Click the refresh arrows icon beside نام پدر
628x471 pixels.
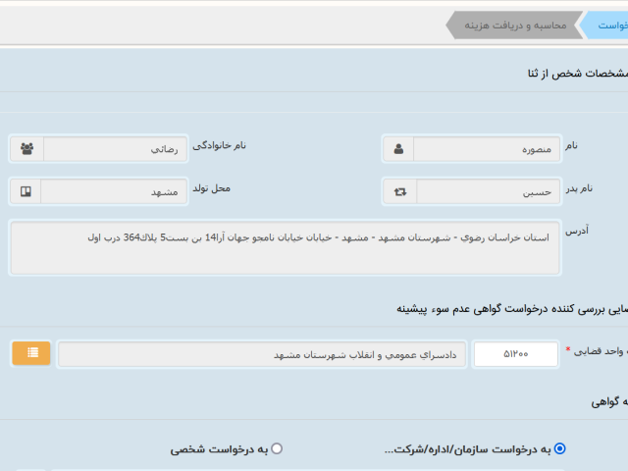pyautogui.click(x=399, y=191)
